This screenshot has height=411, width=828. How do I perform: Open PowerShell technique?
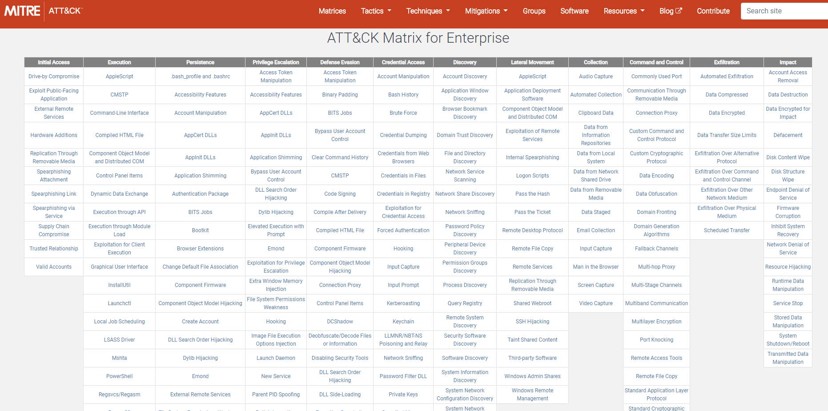pyautogui.click(x=119, y=376)
